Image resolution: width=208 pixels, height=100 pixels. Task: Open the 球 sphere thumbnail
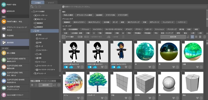point(169,83)
